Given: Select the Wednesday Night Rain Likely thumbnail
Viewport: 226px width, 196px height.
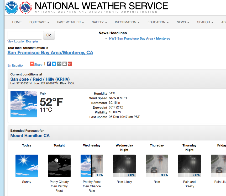Looking at the screenshot, I should coord(124,166).
